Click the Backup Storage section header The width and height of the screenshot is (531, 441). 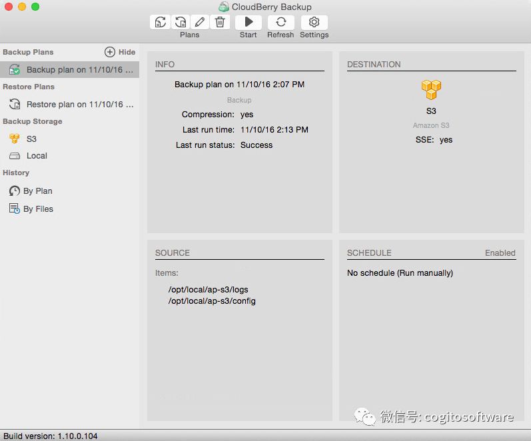[x=33, y=121]
